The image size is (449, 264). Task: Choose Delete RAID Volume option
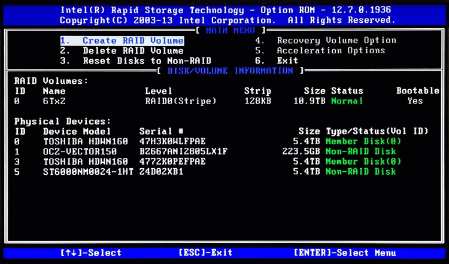click(132, 51)
